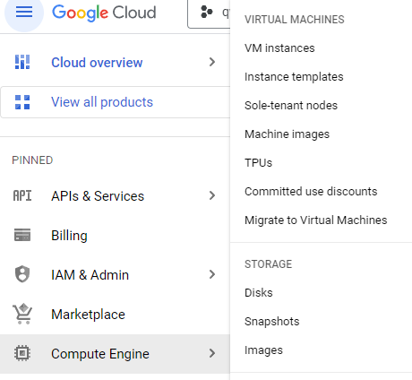Screen dimensions: 412x380
Task: Click the APIs & Services API icon
Action: [x=22, y=196]
